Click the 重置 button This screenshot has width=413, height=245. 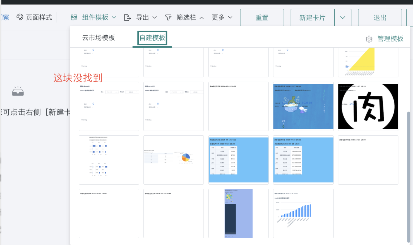pos(262,18)
